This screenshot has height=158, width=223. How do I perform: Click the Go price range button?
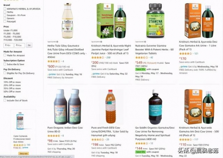(x=29, y=45)
